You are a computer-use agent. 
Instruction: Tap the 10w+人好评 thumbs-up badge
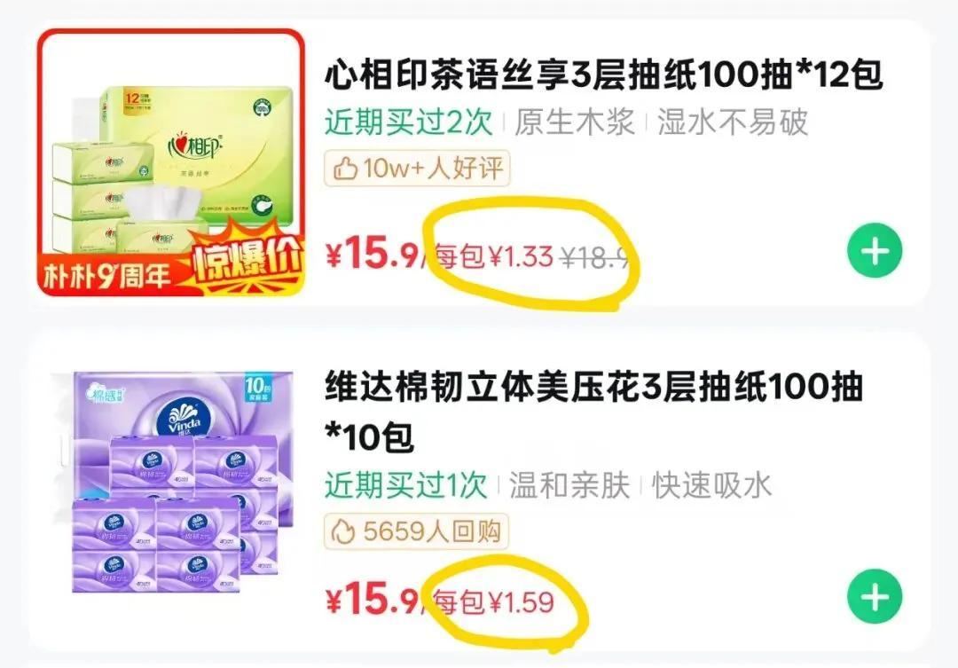(x=417, y=168)
